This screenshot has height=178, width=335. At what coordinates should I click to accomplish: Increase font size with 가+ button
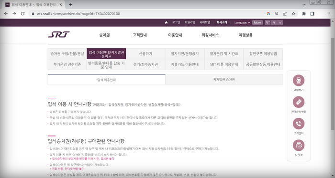pos(267,22)
